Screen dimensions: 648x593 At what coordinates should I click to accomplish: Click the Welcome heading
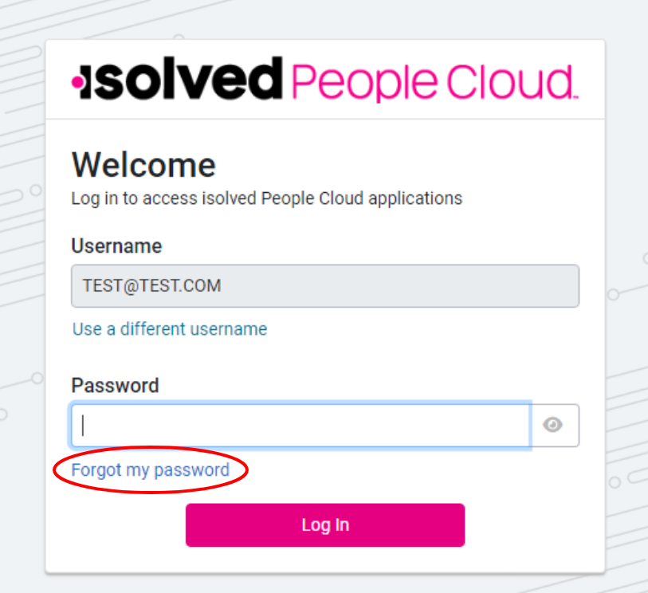(x=143, y=165)
